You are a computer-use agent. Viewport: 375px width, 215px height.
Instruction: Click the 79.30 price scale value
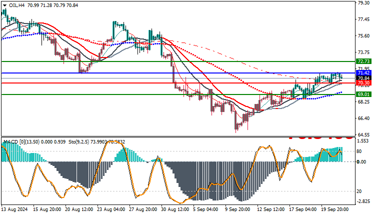pyautogui.click(x=363, y=3)
